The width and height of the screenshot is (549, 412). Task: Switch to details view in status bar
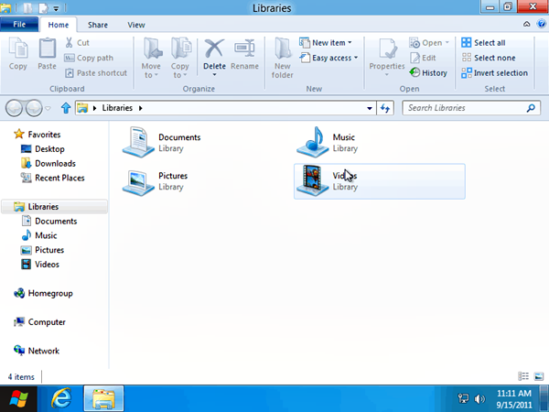tap(524, 376)
